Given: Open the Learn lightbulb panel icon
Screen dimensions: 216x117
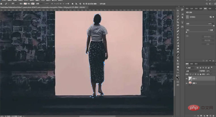Looking at the screenshot, I should (182, 22).
